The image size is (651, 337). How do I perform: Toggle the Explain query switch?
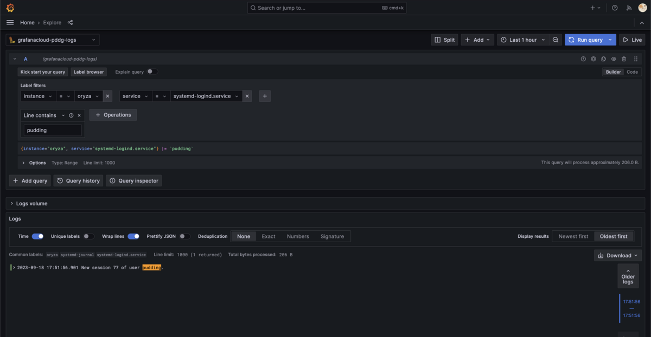152,72
